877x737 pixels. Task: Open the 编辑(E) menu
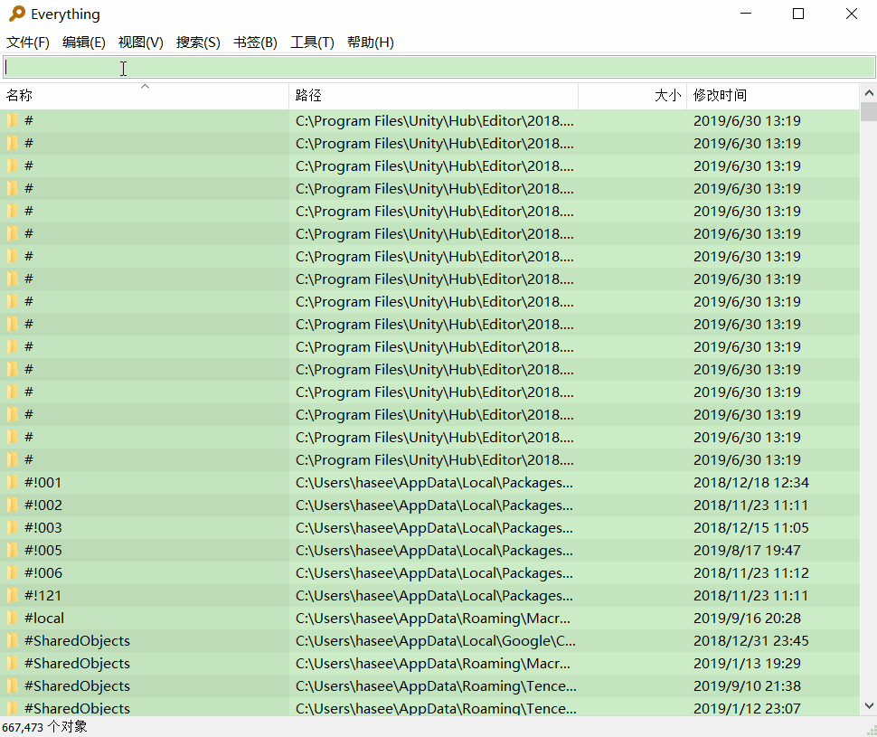84,43
